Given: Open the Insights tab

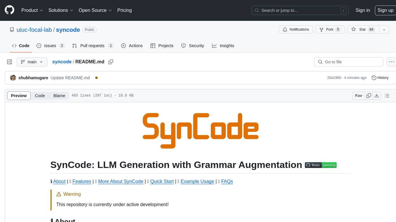Looking at the screenshot, I should click(223, 46).
